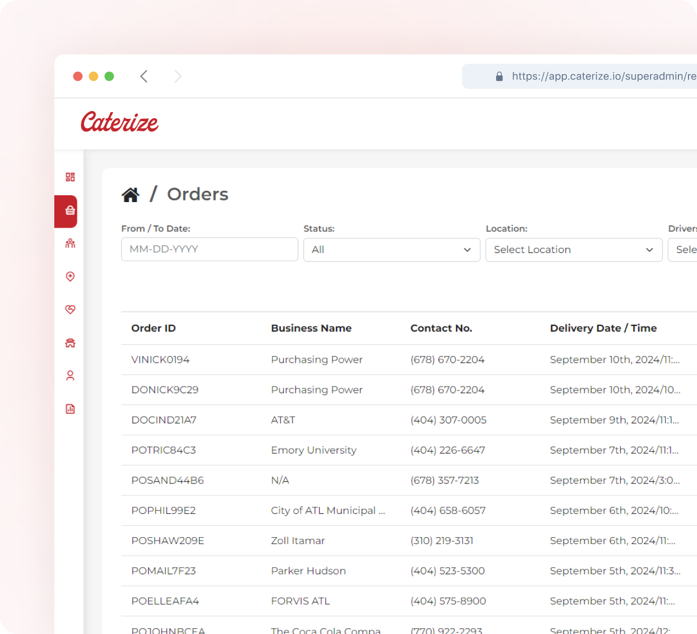Open order VINICK0194
Viewport: 697px width, 634px height.
(x=160, y=359)
